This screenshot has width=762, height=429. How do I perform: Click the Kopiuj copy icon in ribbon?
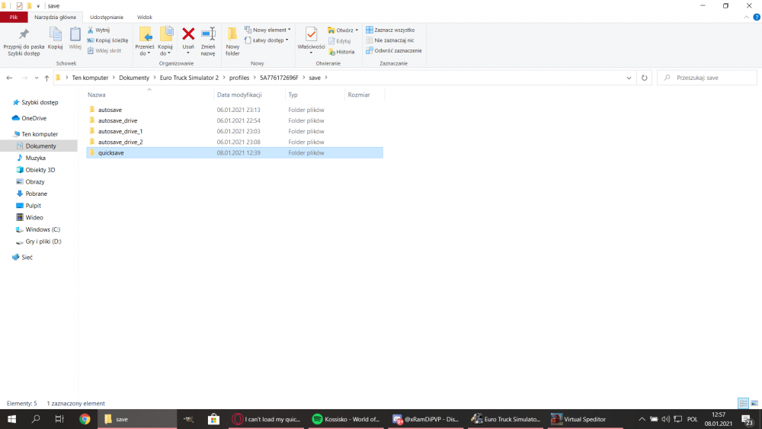pos(55,35)
